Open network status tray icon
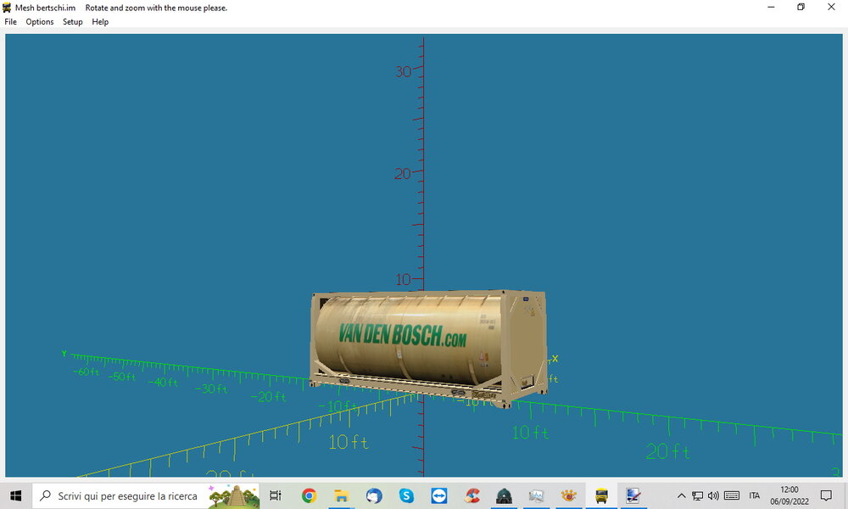Image resolution: width=848 pixels, height=509 pixels. pyautogui.click(x=698, y=495)
